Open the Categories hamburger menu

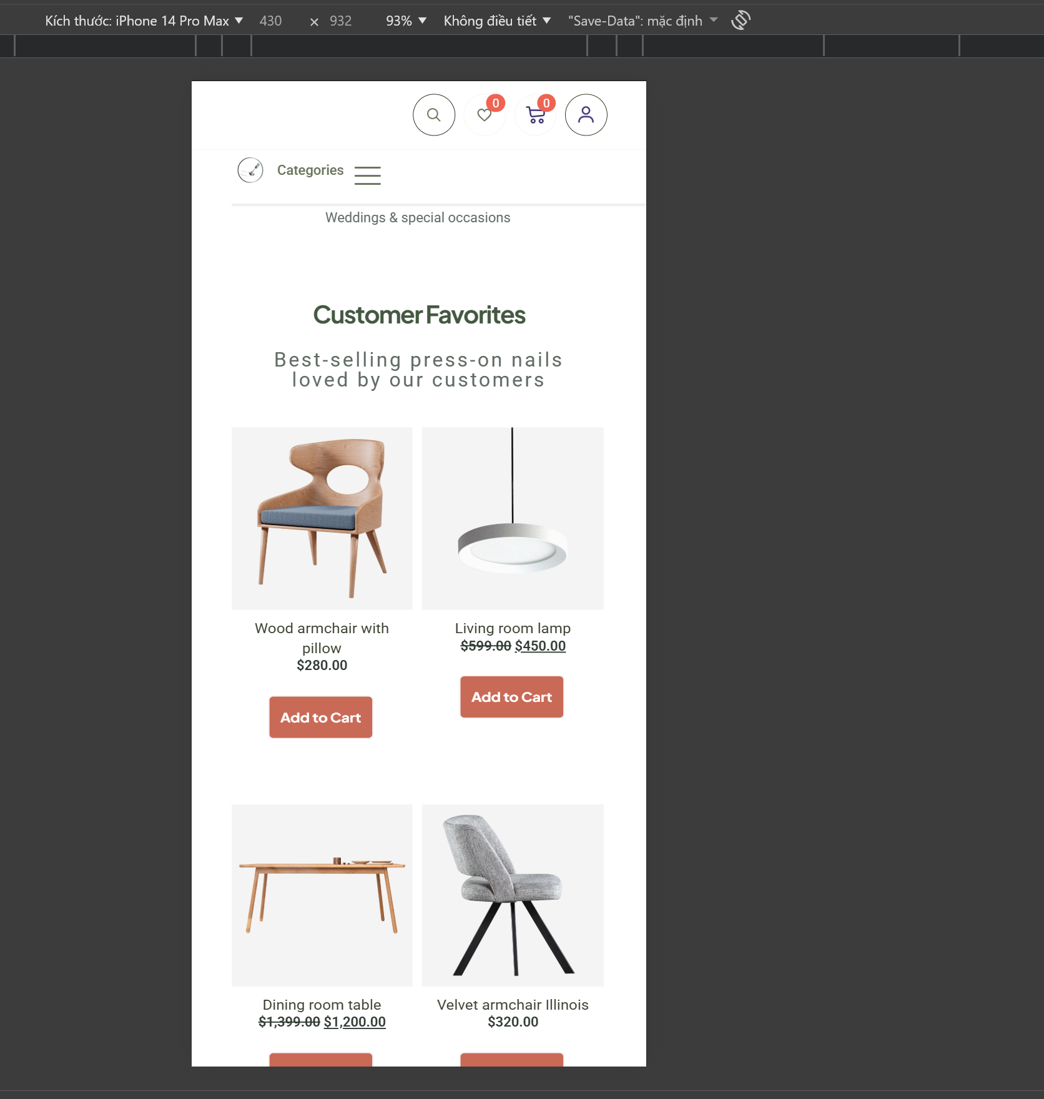pyautogui.click(x=367, y=175)
